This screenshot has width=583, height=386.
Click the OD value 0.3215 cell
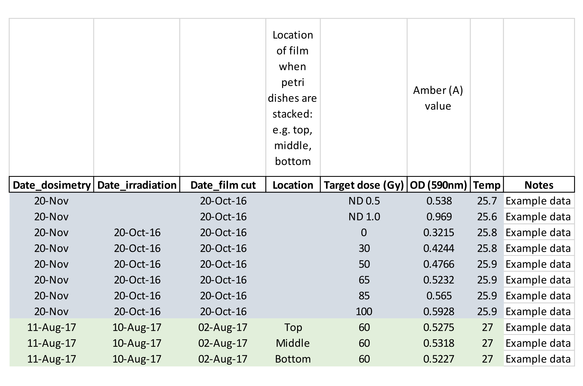coord(439,232)
